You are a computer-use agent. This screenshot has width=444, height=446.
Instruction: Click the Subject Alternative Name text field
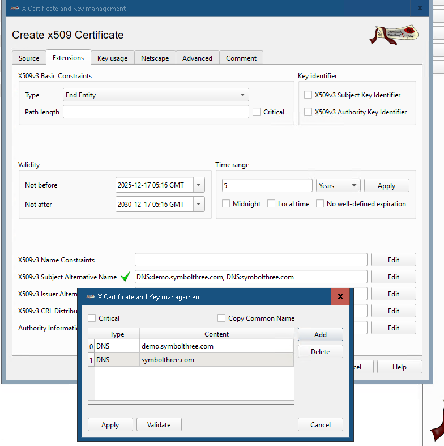click(x=251, y=277)
